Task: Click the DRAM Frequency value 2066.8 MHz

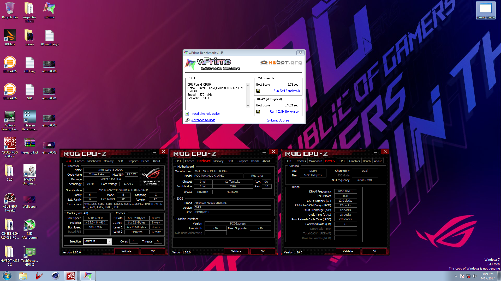Action: [x=345, y=191]
